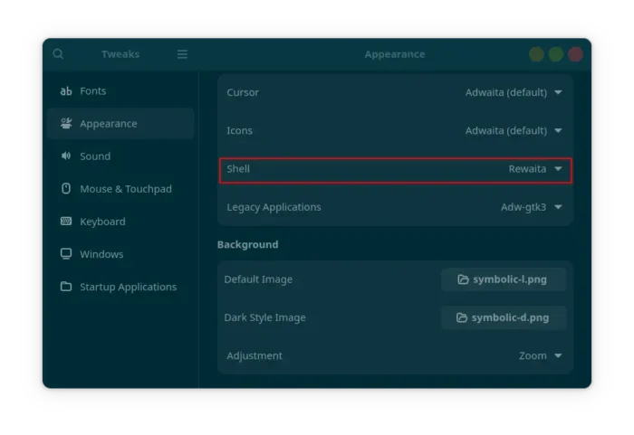Open the hamburger menu in Tweaks header
Viewport: 634px width, 435px height.
click(x=182, y=54)
